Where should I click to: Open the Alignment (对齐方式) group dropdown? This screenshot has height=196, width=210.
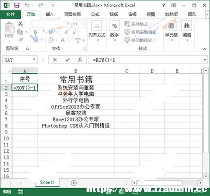click(x=97, y=32)
